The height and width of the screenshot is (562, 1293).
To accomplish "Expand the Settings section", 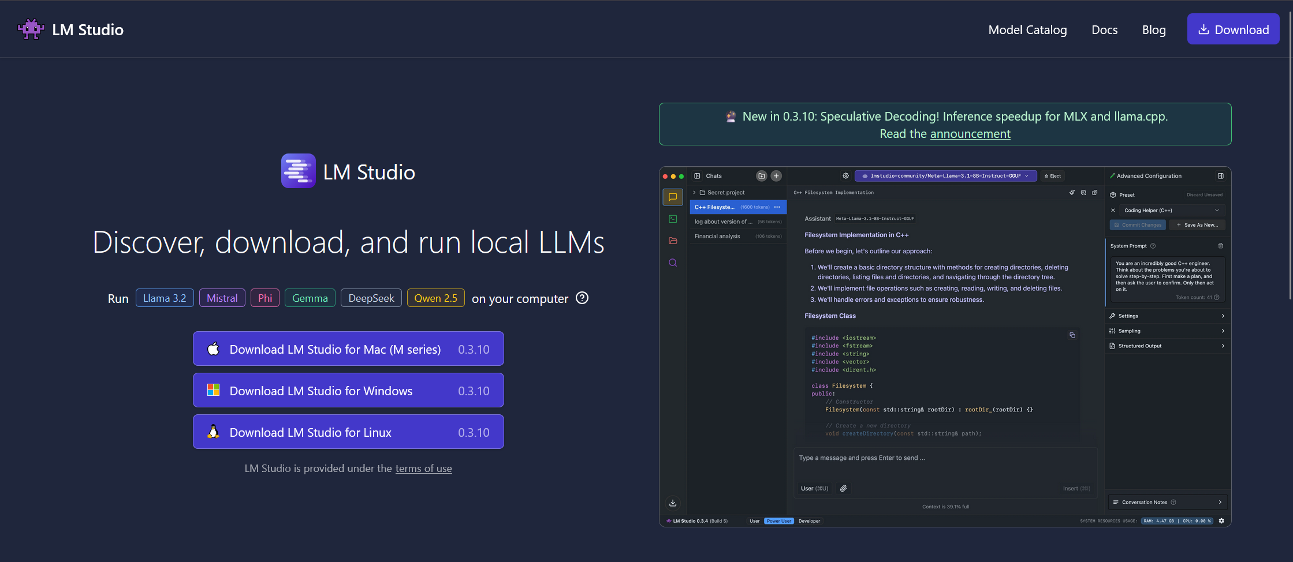I will point(1167,316).
